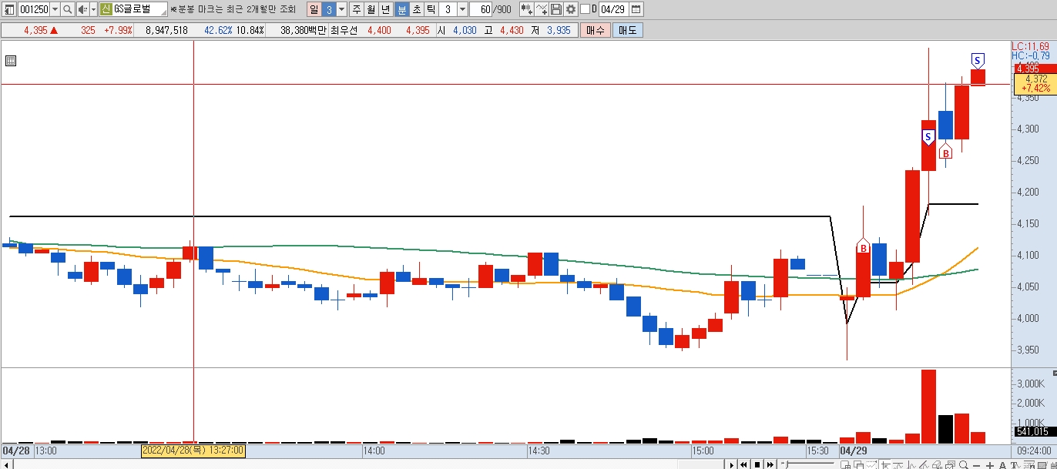Click the LC:11.69 indicator text
The width and height of the screenshot is (1057, 469).
(1030, 47)
